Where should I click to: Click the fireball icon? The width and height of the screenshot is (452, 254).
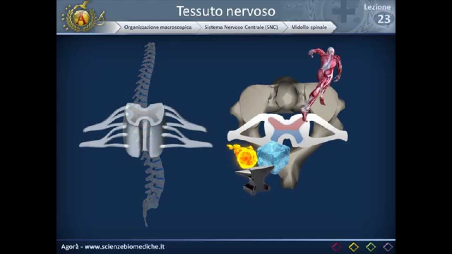(x=243, y=156)
